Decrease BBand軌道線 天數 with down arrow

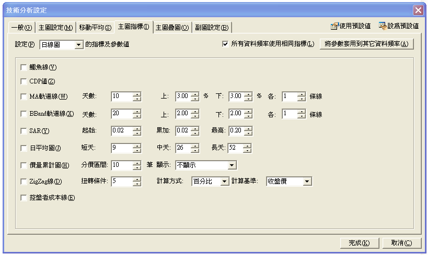click(137, 116)
